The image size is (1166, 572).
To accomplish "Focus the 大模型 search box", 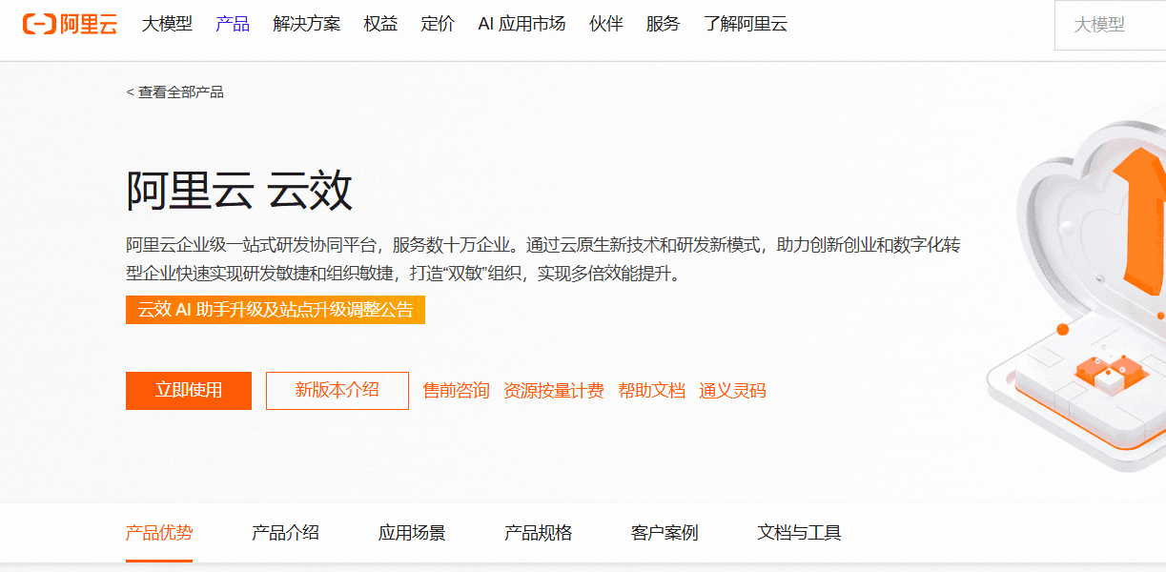I will 1110,26.
